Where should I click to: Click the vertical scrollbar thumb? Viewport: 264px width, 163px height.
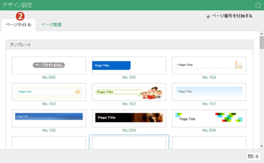point(262,42)
